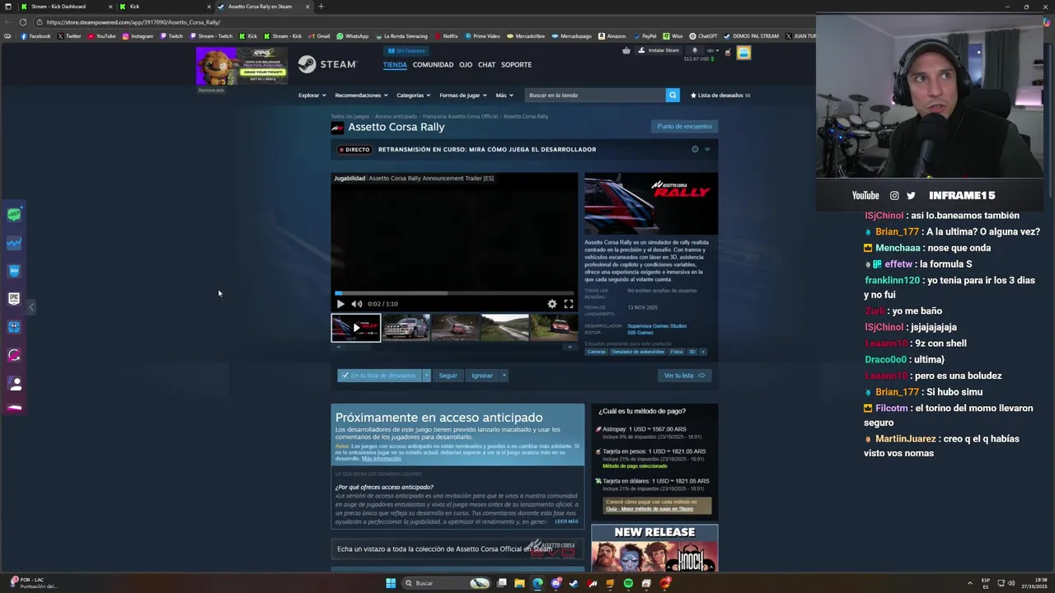Open the YouTube bookmark
This screenshot has width=1055, height=593.
click(x=101, y=36)
